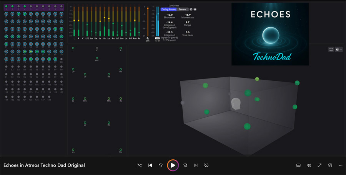Viewport: 346px width, 175px height.
Task: Click the Echoes TechnoDad album artwork
Action: [x=270, y=34]
